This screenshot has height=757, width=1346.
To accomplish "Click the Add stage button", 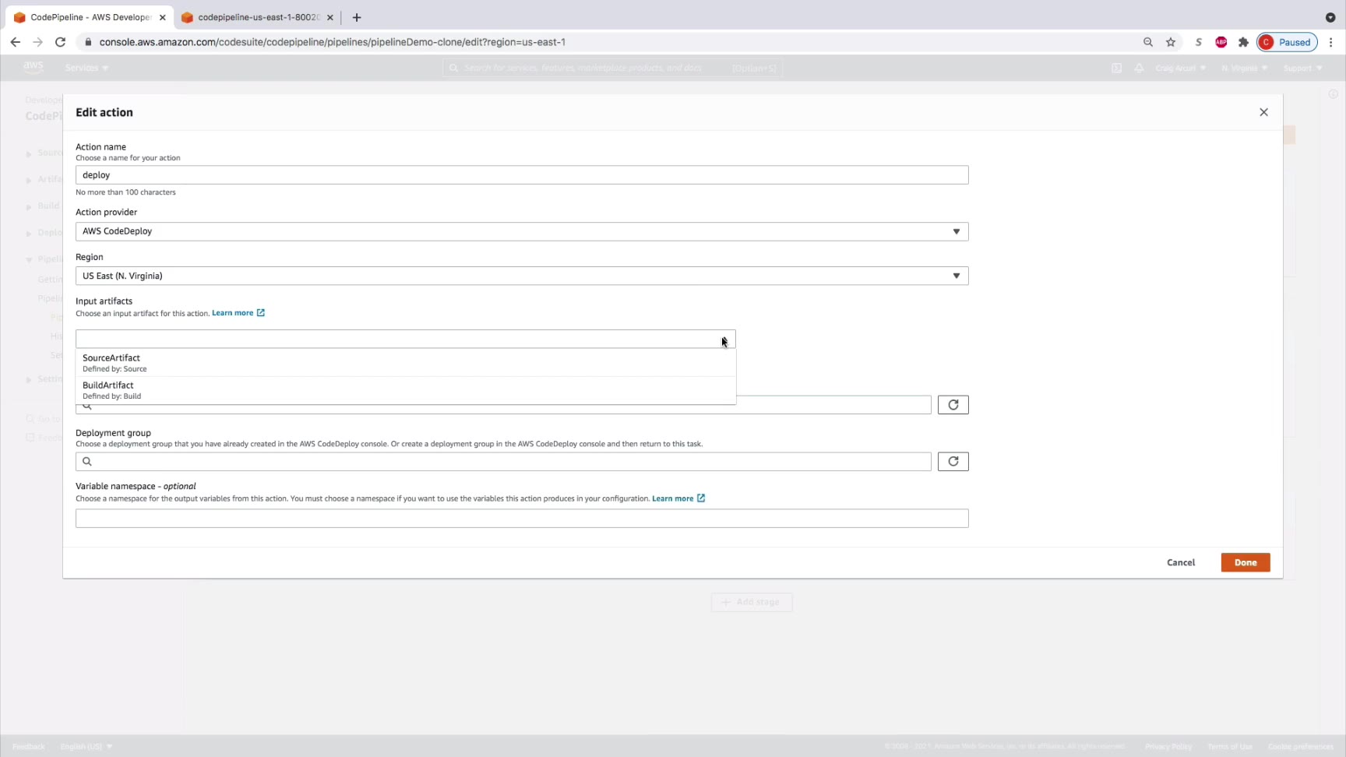I will [x=752, y=602].
